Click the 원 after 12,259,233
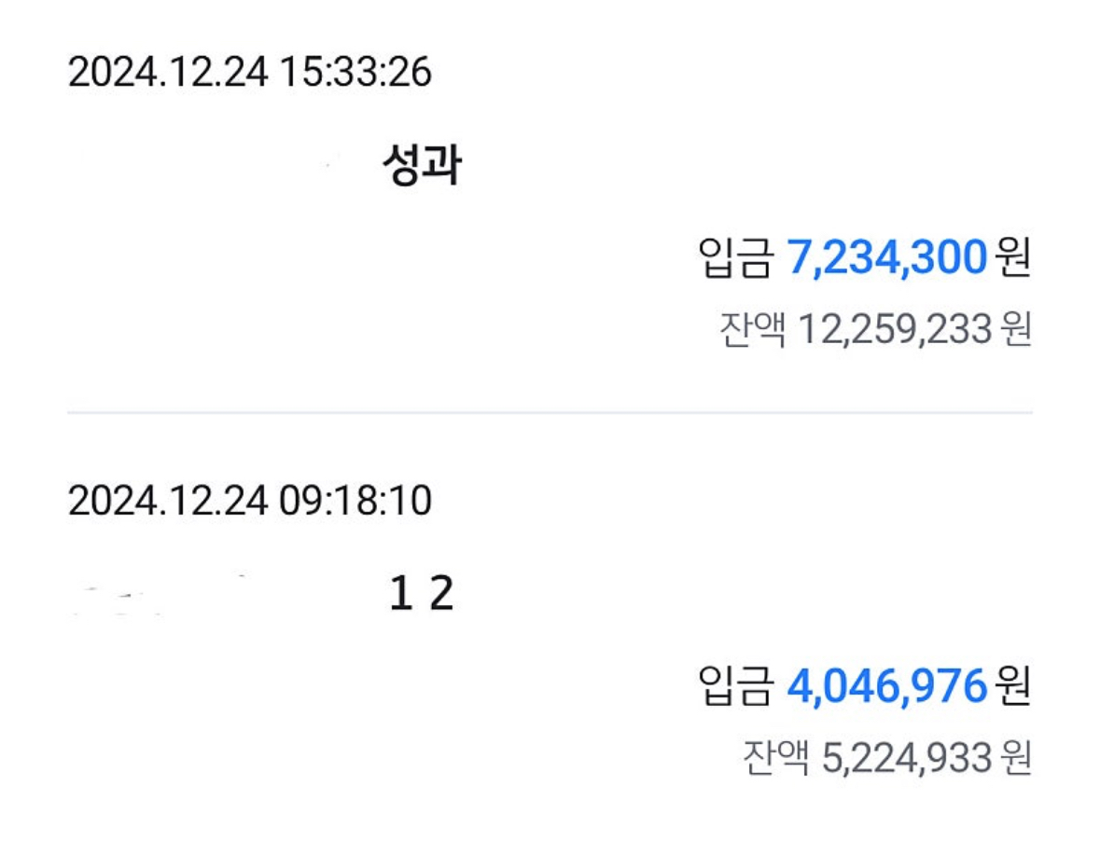1100x841 pixels. point(1017,329)
